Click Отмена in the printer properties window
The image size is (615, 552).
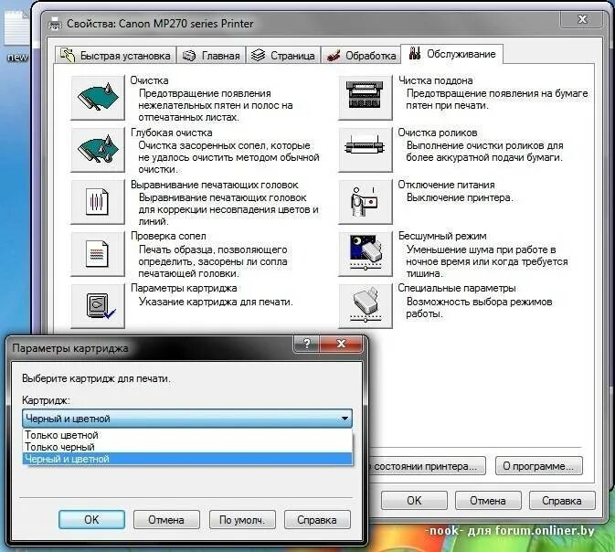coord(488,501)
